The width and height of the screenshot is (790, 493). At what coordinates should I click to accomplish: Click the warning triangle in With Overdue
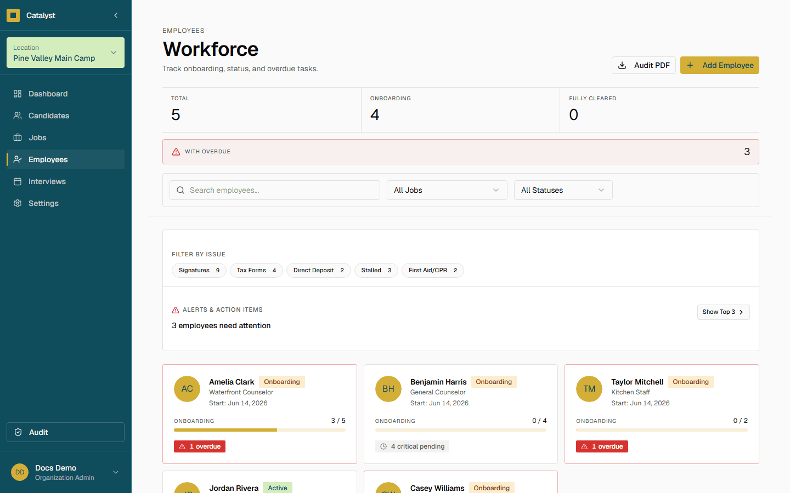176,152
